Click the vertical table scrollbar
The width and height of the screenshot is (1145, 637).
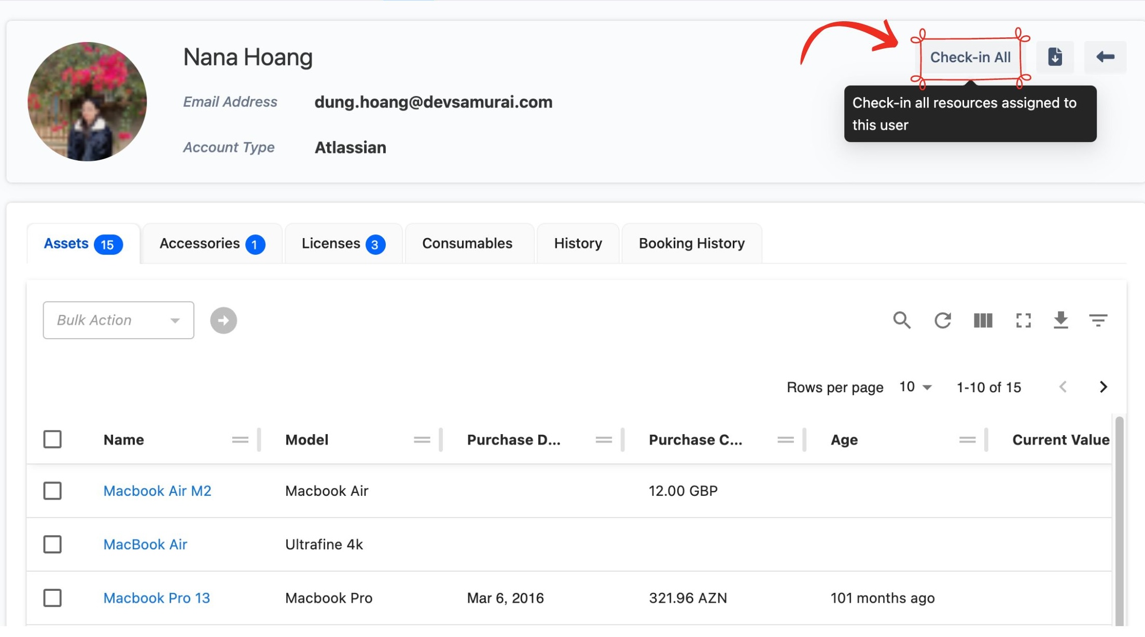tap(1119, 519)
